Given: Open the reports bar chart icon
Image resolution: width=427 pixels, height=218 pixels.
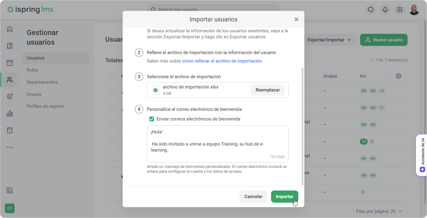Looking at the screenshot, I should coord(10,114).
